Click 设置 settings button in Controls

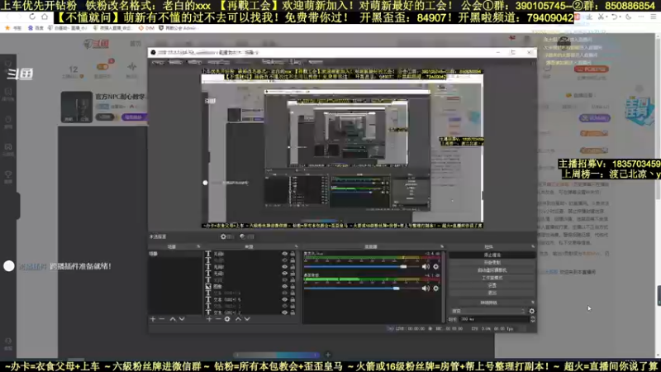tap(492, 285)
